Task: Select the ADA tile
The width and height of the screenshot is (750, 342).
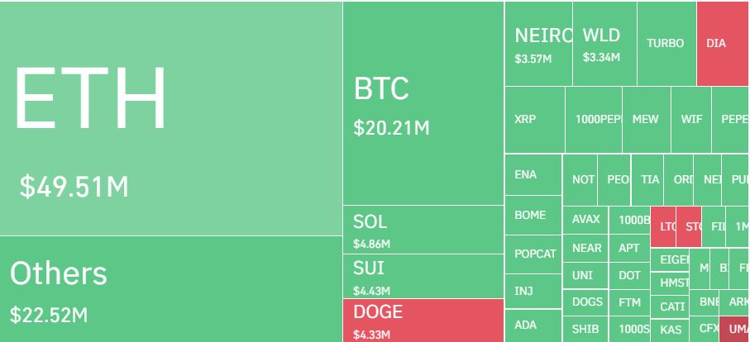Action: [533, 325]
